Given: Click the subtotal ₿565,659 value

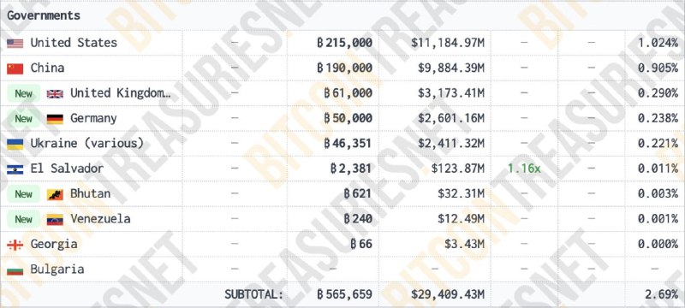Looking at the screenshot, I should tap(345, 294).
